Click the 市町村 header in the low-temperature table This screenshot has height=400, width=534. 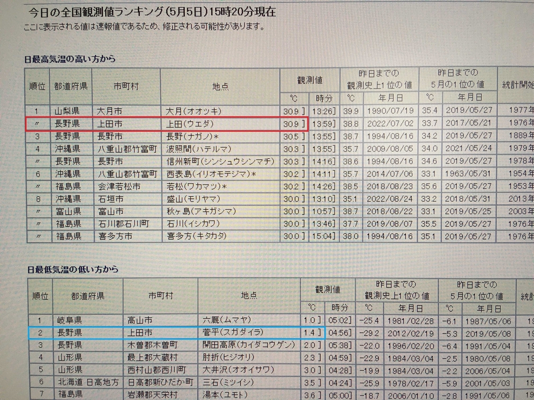(x=161, y=296)
